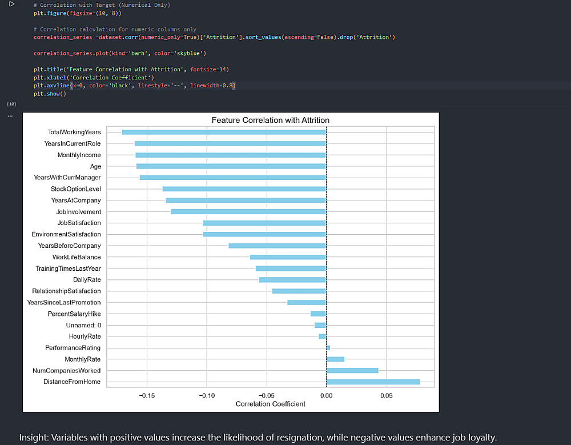
Task: Select the MonthlyIncome bar in the chart
Action: click(x=230, y=155)
